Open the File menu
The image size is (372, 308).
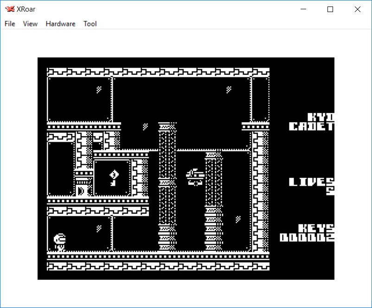click(x=10, y=24)
